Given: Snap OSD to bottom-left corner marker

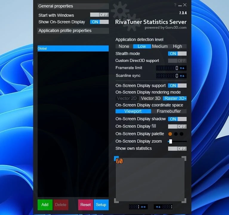Looking at the screenshot, I should (116, 201).
